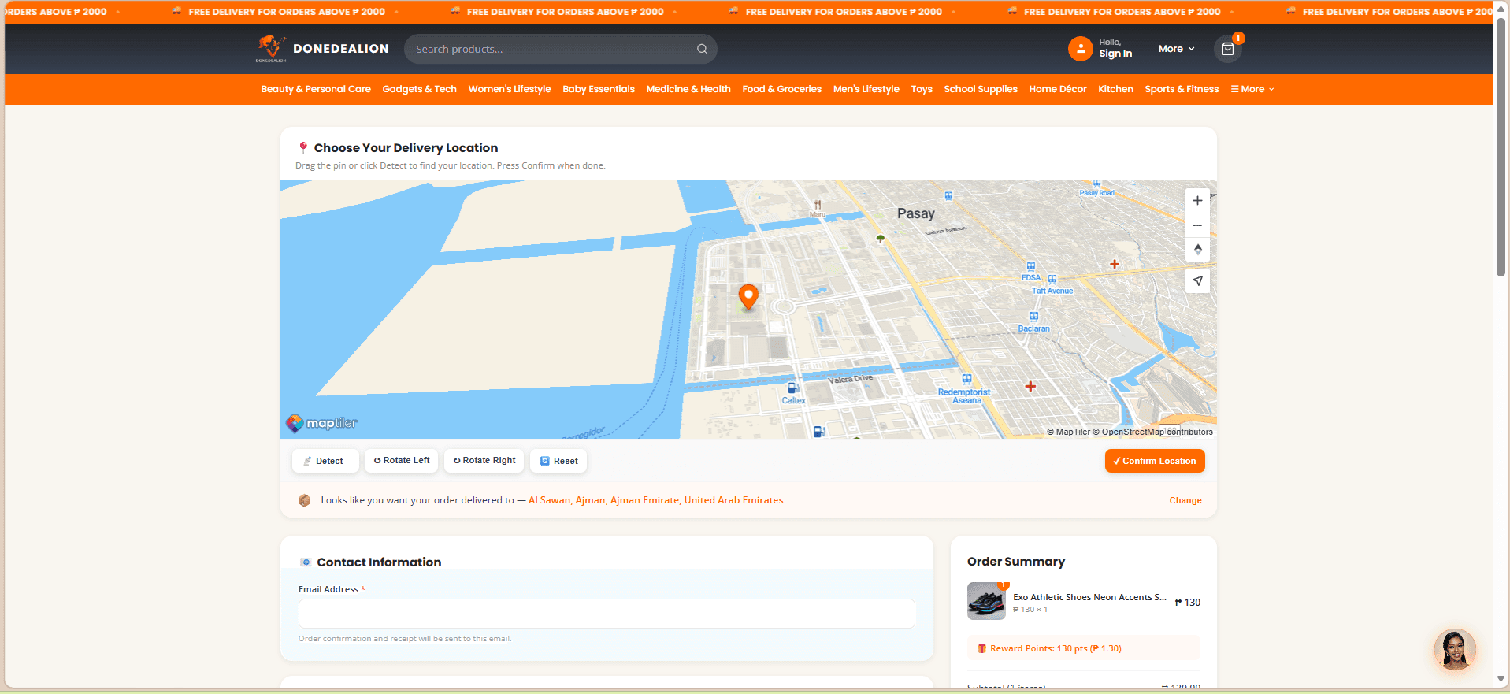The image size is (1510, 694).
Task: Open Gadgets & Tech category
Action: click(x=419, y=89)
